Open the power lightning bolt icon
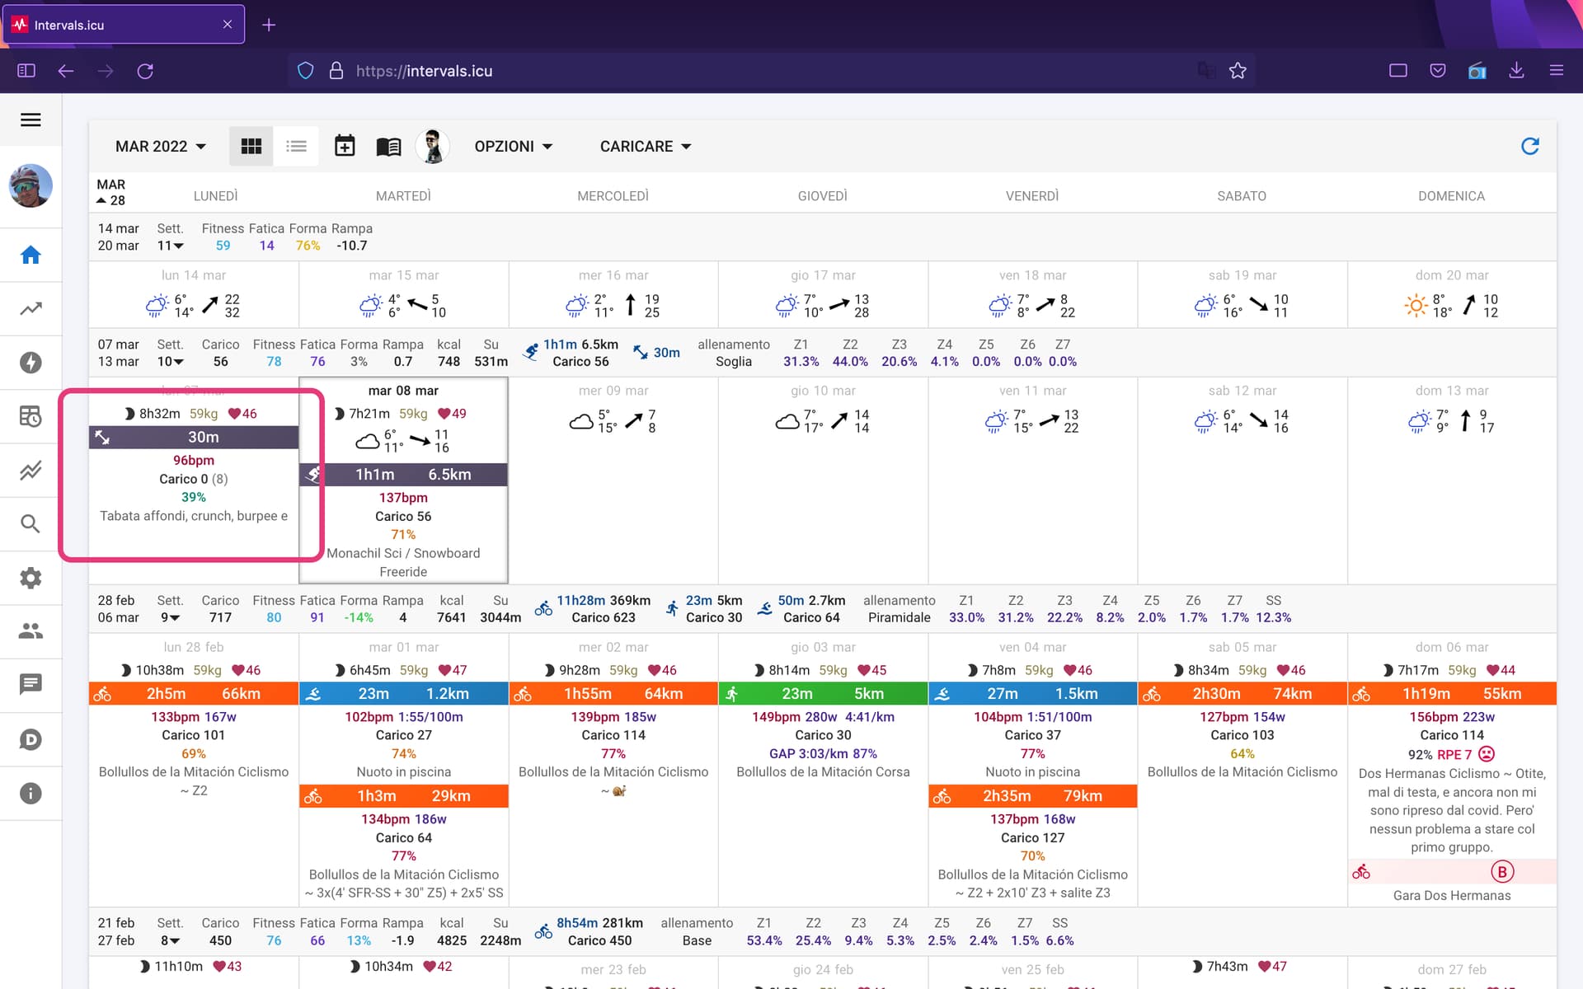 [x=31, y=363]
